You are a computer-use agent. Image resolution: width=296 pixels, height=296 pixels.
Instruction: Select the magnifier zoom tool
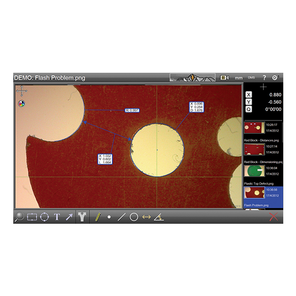click(x=19, y=217)
